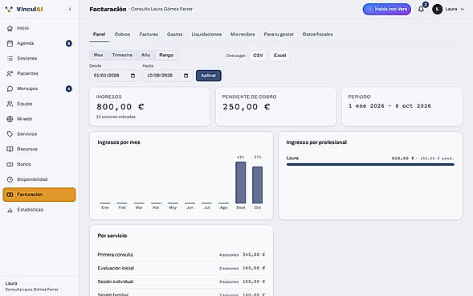This screenshot has height=296, width=473.
Task: Click the Primera consulta service row
Action: (x=181, y=255)
